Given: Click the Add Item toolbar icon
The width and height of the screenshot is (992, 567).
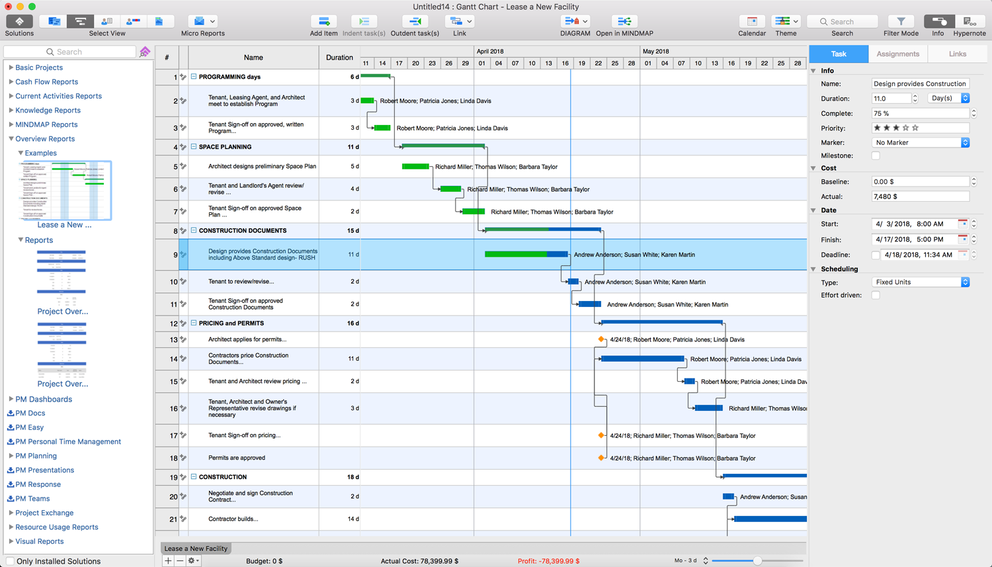Looking at the screenshot, I should pos(323,22).
